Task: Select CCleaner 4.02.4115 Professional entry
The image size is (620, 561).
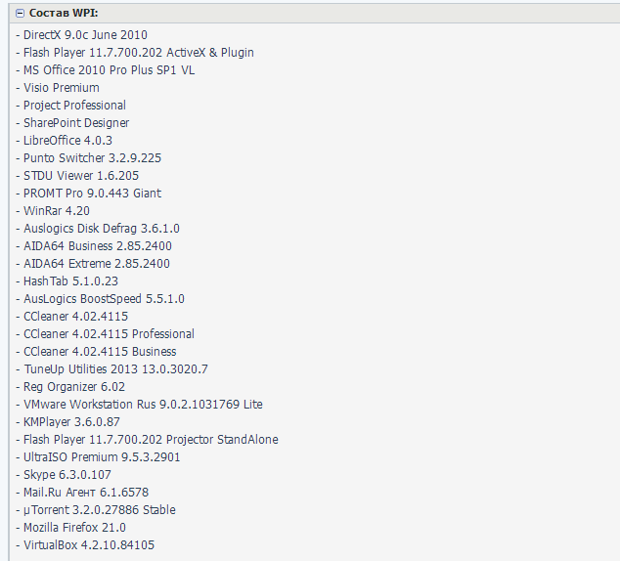Action: pos(109,334)
